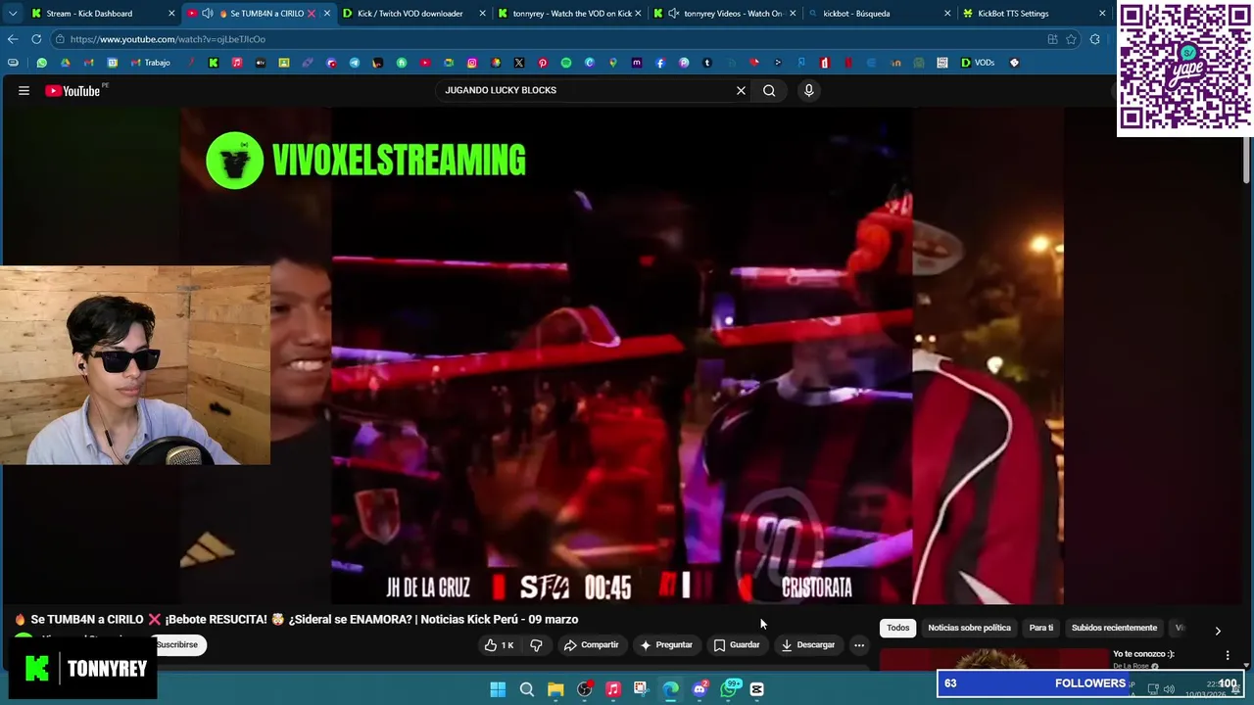
Task: Open Discord from the taskbar
Action: click(x=699, y=689)
